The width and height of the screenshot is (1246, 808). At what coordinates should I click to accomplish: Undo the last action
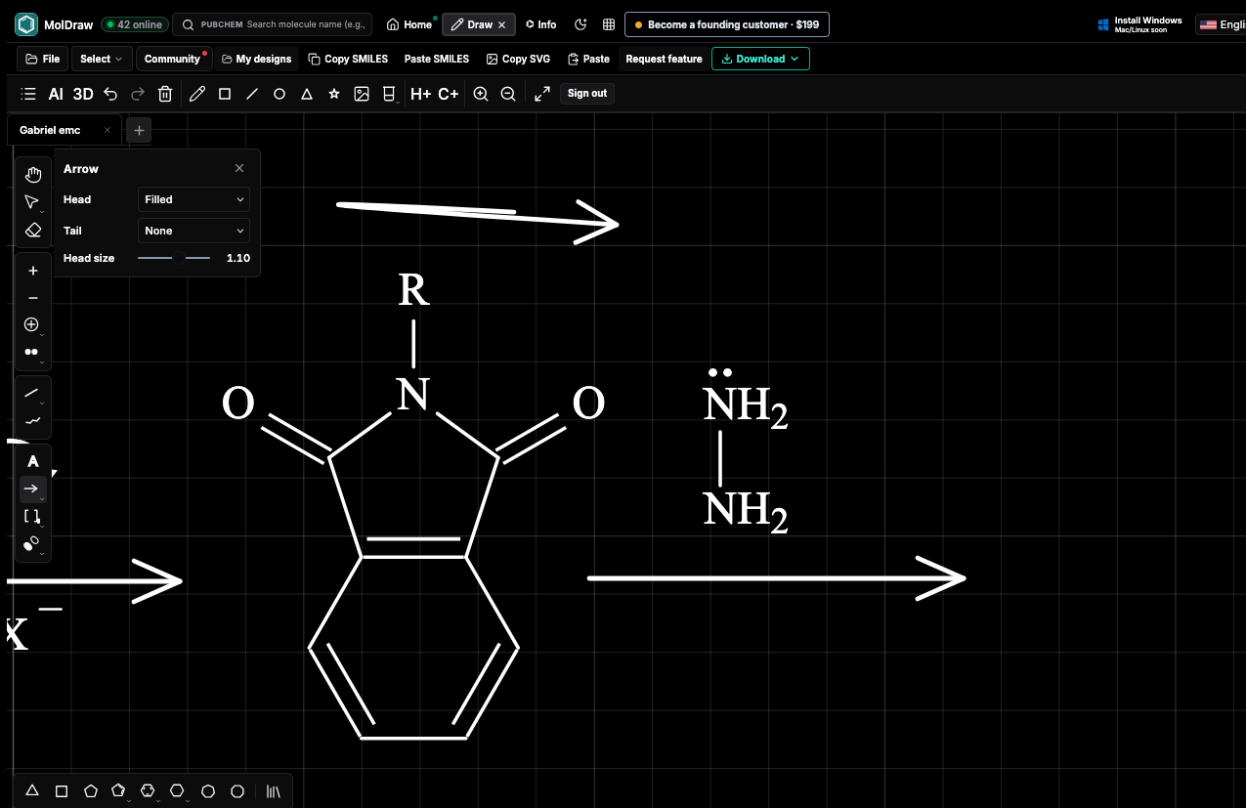110,94
